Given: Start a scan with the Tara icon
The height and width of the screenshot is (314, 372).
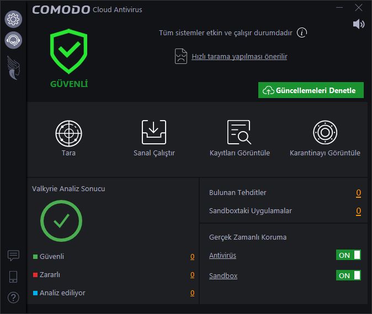Looking at the screenshot, I should 68,133.
